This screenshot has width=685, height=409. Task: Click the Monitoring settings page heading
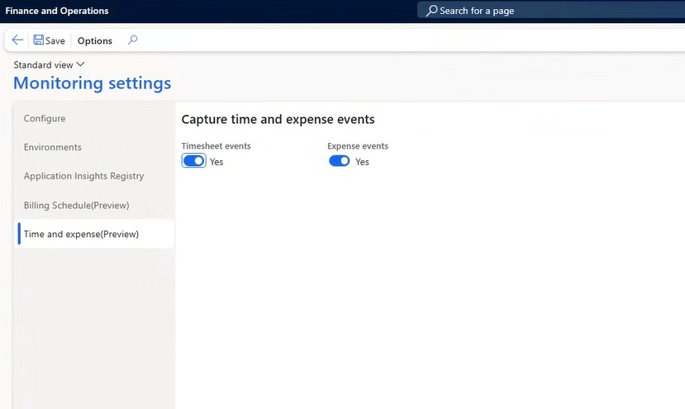point(92,83)
